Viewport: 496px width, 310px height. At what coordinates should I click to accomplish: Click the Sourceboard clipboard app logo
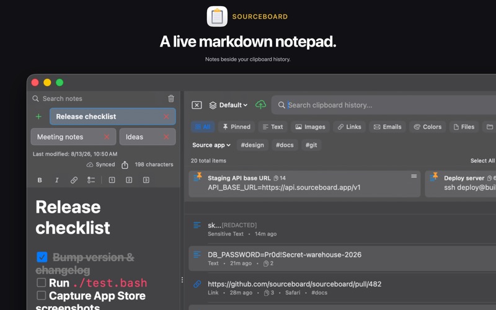tap(217, 17)
